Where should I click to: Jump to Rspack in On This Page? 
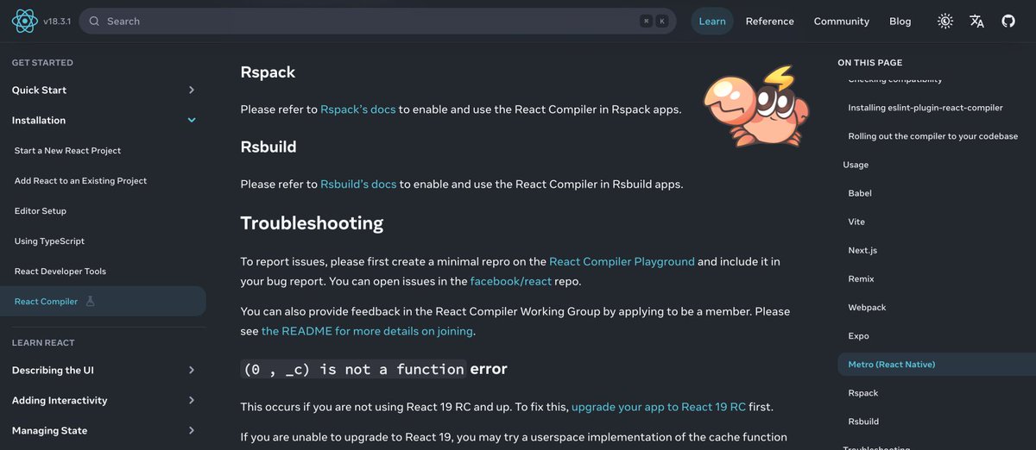(x=862, y=392)
